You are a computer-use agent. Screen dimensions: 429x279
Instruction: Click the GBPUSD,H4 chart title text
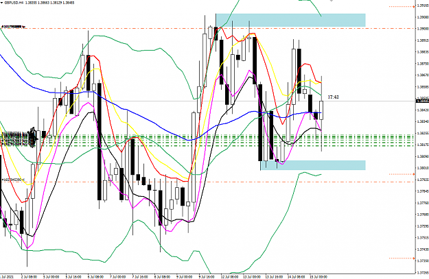[14, 3]
